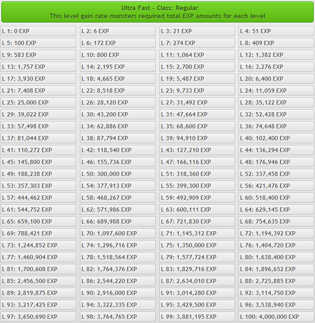Click the L 67: 721,830 EXP box
This screenshot has width=315, height=323.
[x=197, y=221]
